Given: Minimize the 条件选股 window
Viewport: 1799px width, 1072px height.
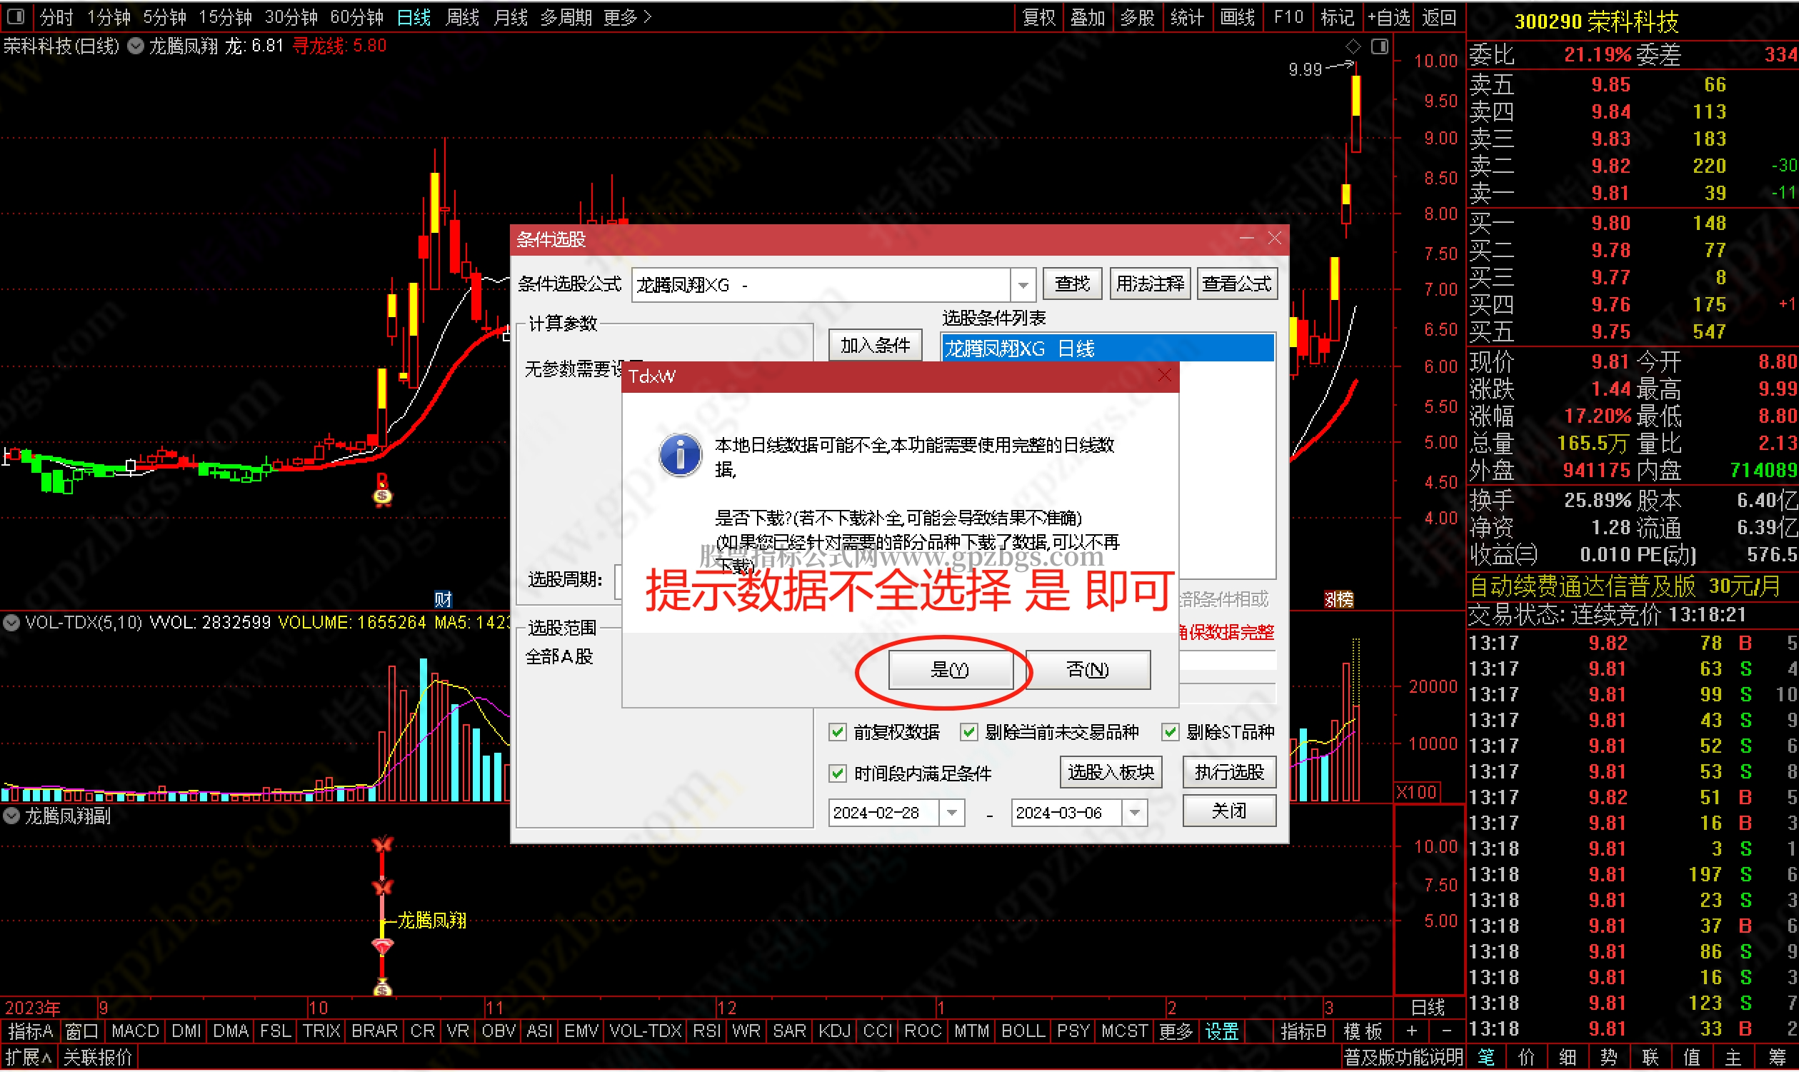Looking at the screenshot, I should pyautogui.click(x=1246, y=239).
